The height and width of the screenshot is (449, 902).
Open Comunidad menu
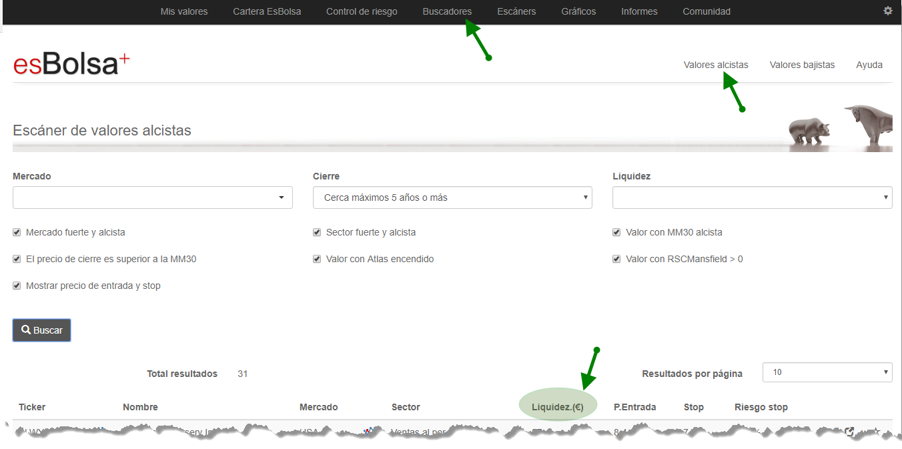pos(707,11)
